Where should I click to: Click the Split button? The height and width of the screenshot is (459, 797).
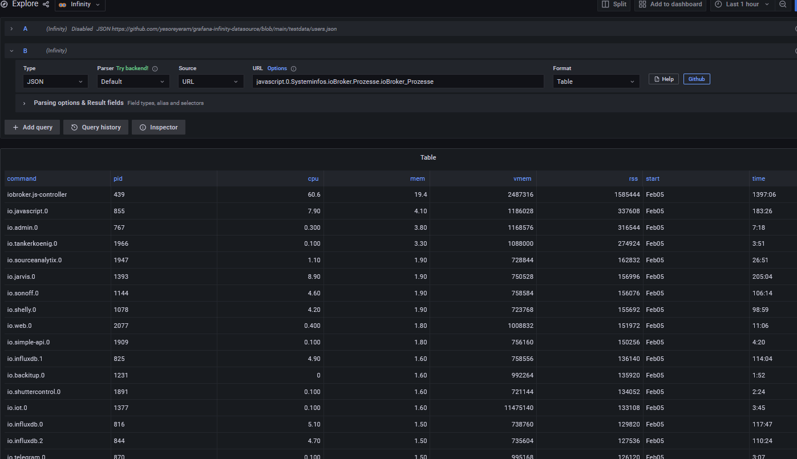tap(614, 5)
